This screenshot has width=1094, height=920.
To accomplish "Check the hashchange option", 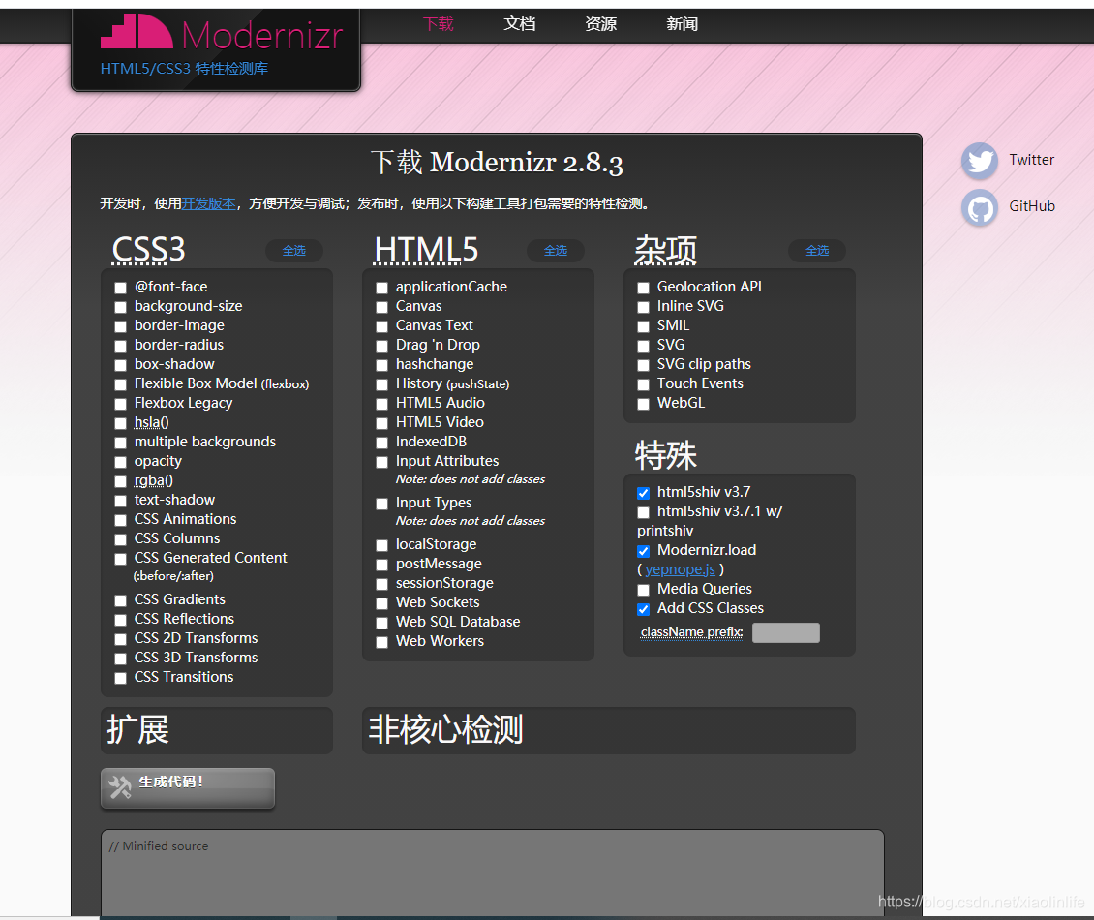I will pyautogui.click(x=381, y=365).
